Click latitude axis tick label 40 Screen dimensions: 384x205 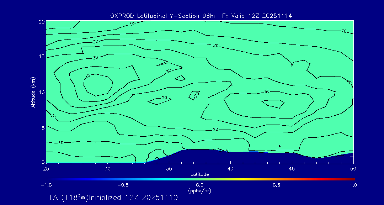(230, 169)
